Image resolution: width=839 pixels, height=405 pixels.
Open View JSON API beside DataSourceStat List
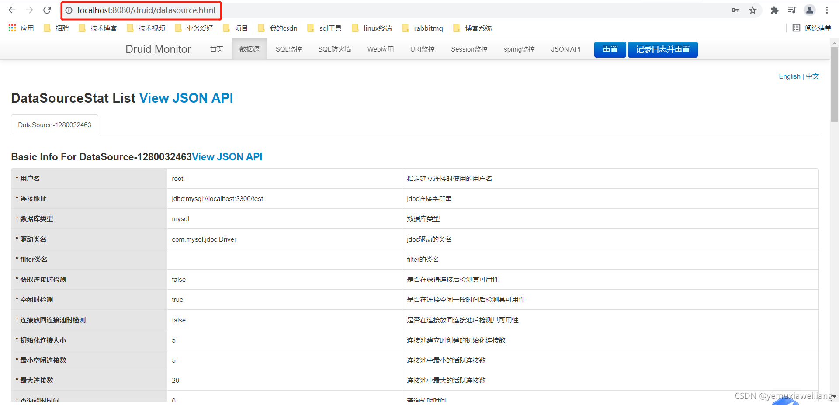click(186, 98)
